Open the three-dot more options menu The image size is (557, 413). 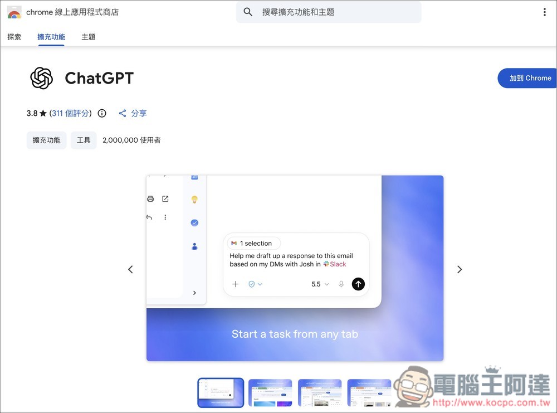tap(544, 12)
